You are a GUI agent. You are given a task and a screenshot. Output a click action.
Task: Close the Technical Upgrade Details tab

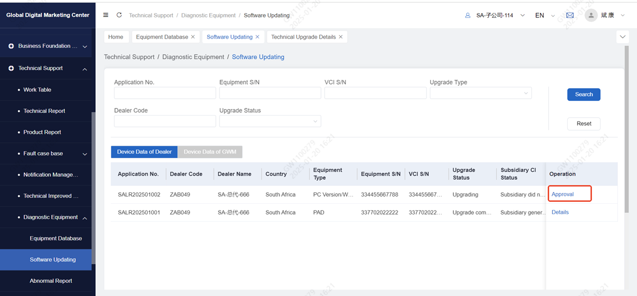pos(341,37)
